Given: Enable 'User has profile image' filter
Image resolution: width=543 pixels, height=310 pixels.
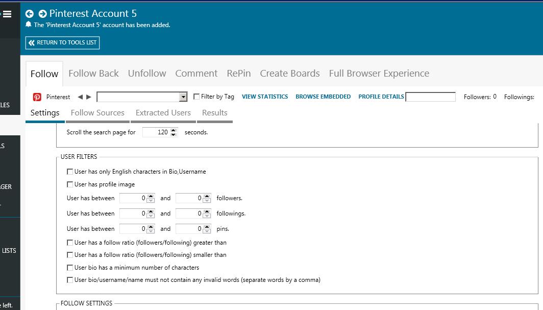Looking at the screenshot, I should click(x=70, y=184).
